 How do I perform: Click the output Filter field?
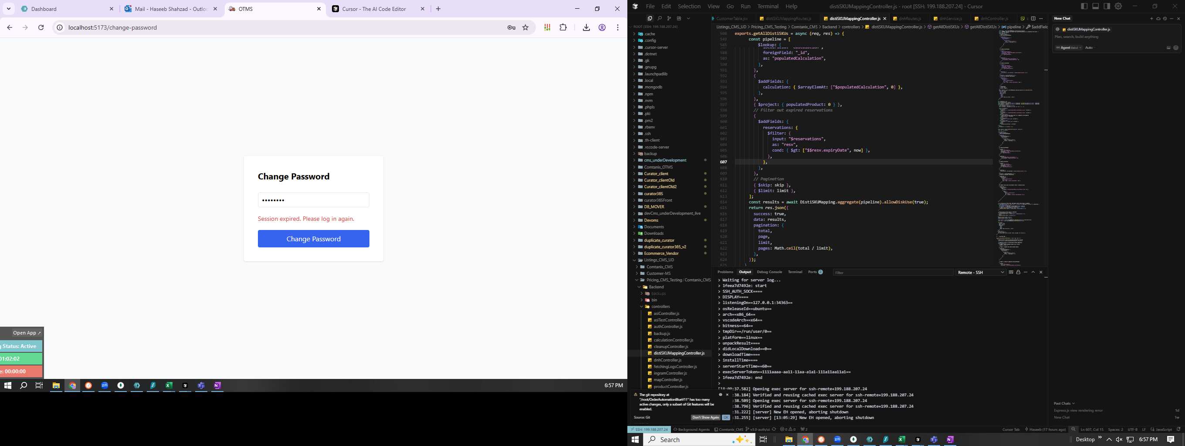893,273
